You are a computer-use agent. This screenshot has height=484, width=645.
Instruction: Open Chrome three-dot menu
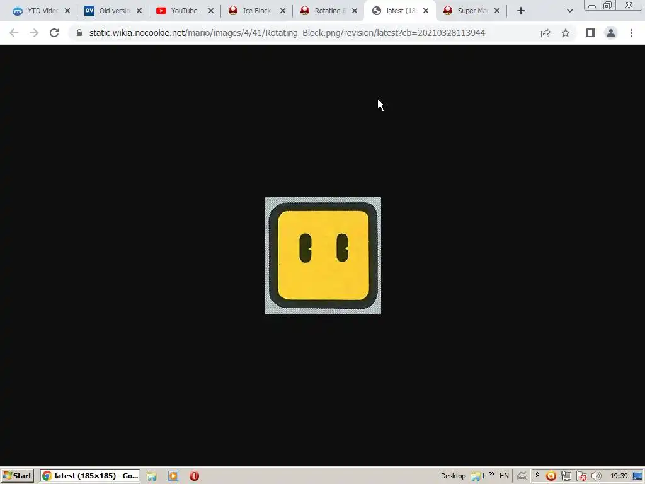click(x=631, y=33)
